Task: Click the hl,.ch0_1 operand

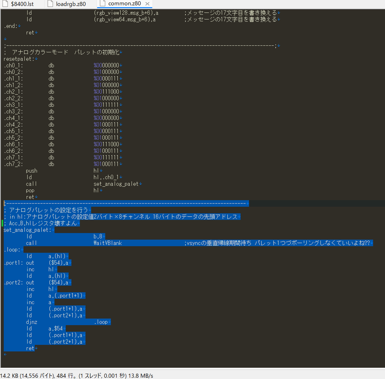Action: pyautogui.click(x=106, y=177)
